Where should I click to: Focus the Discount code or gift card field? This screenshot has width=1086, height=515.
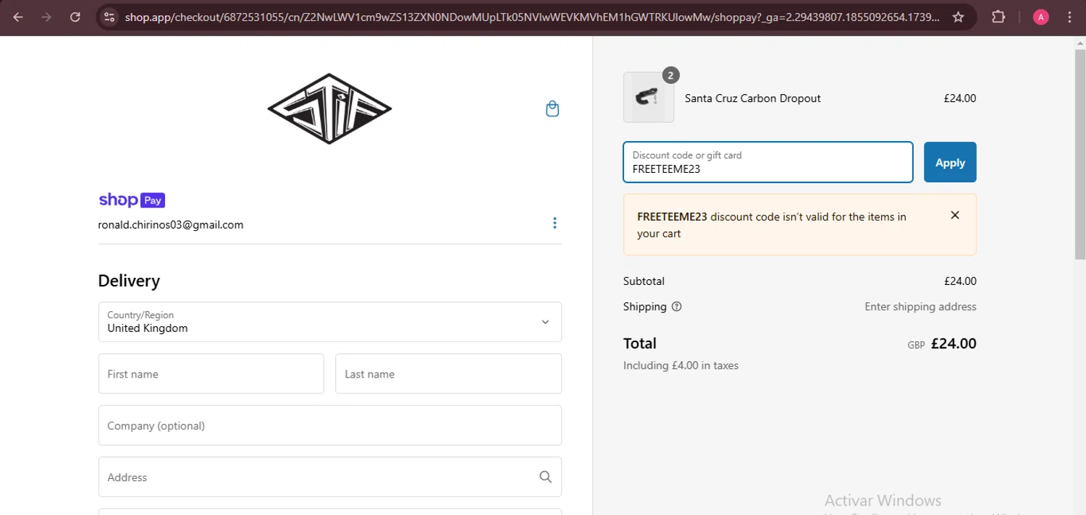pyautogui.click(x=768, y=162)
